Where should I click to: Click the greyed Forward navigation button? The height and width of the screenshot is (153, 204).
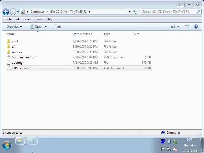pos(13,12)
